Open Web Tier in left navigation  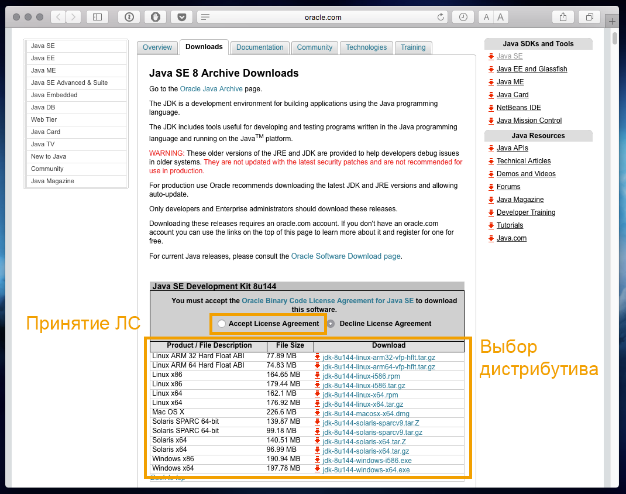click(76, 120)
